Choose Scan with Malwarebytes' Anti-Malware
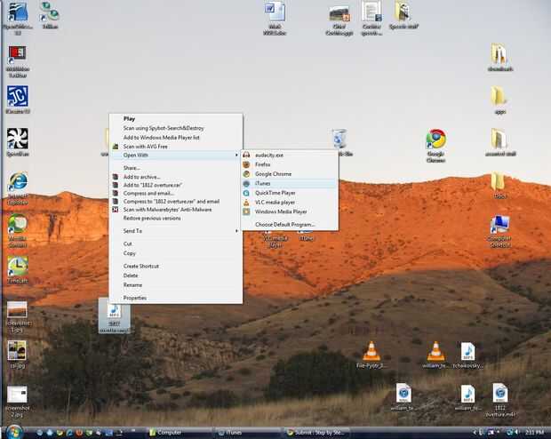The width and height of the screenshot is (551, 439). [176, 210]
